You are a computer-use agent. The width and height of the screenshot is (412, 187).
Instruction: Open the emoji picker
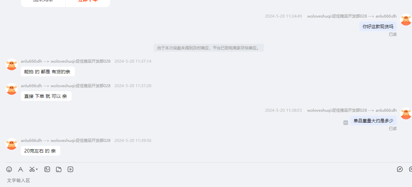coord(9,169)
